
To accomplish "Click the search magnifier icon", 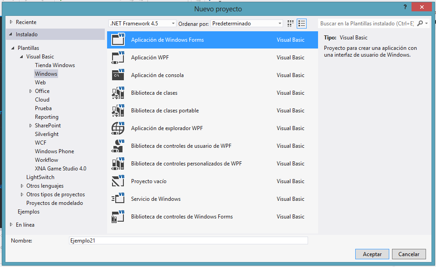I will point(420,23).
